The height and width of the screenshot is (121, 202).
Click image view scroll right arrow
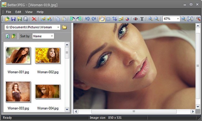pos(193,111)
